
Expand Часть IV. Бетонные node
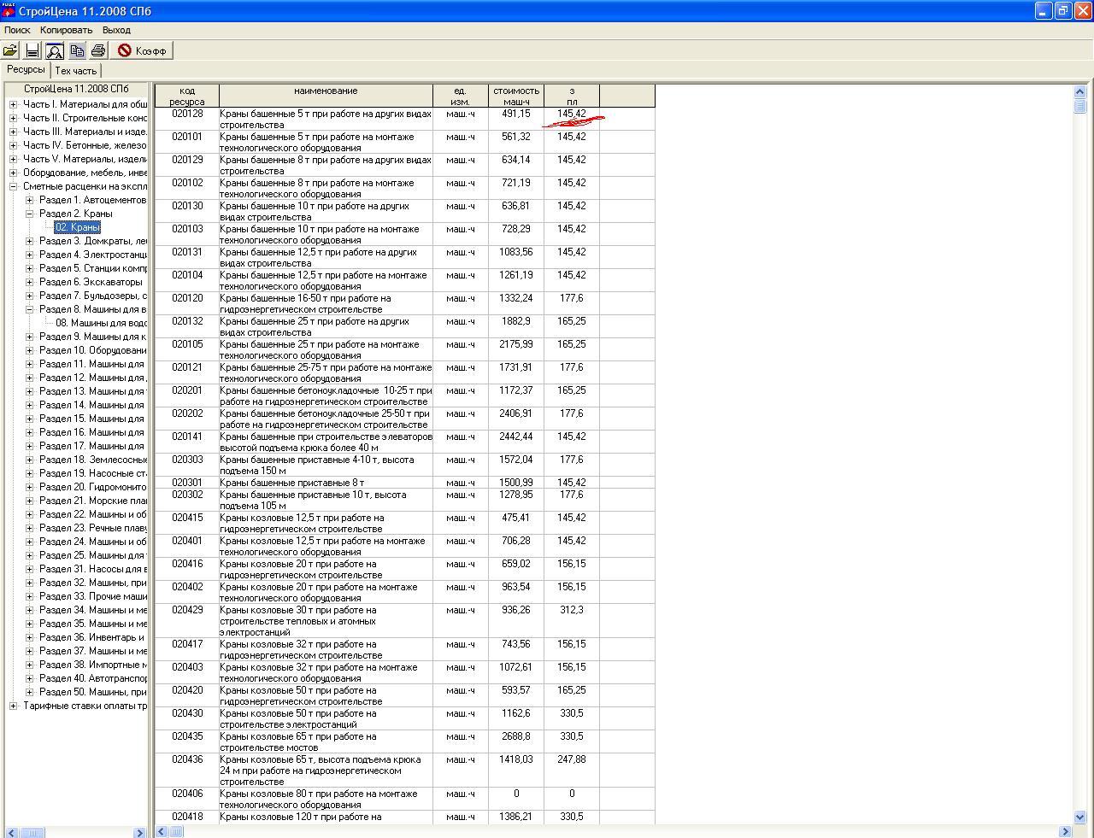click(x=13, y=145)
